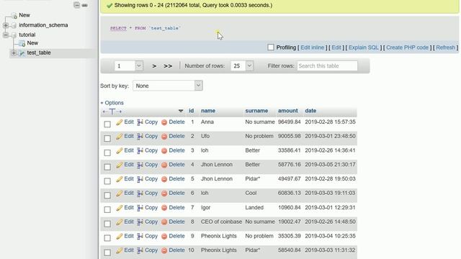Click the Refresh link
This screenshot has width=461, height=259.
coord(445,47)
